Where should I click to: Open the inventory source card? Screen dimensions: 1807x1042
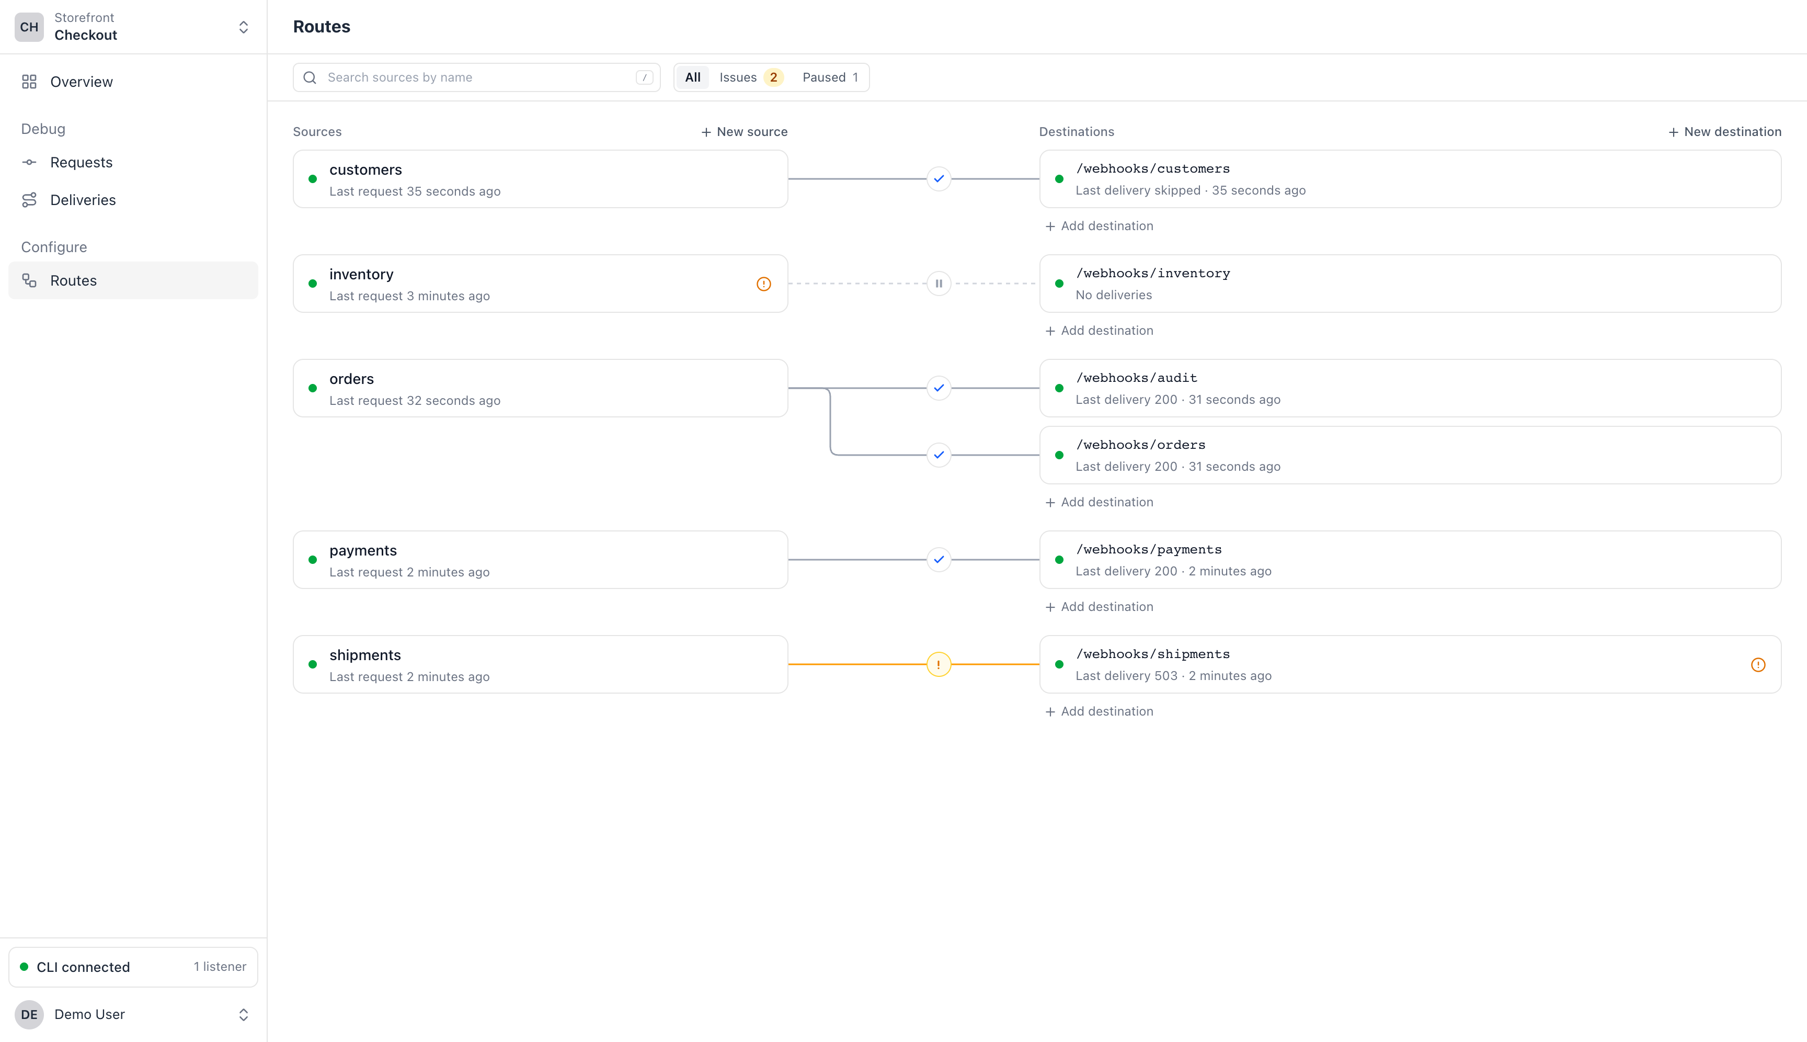(540, 284)
